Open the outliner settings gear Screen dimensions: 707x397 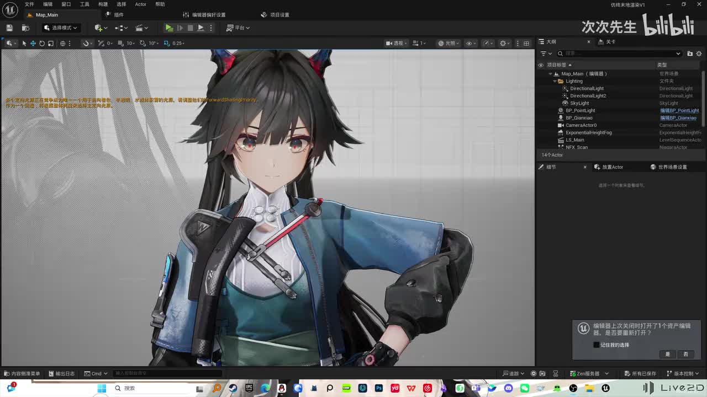[x=699, y=53]
